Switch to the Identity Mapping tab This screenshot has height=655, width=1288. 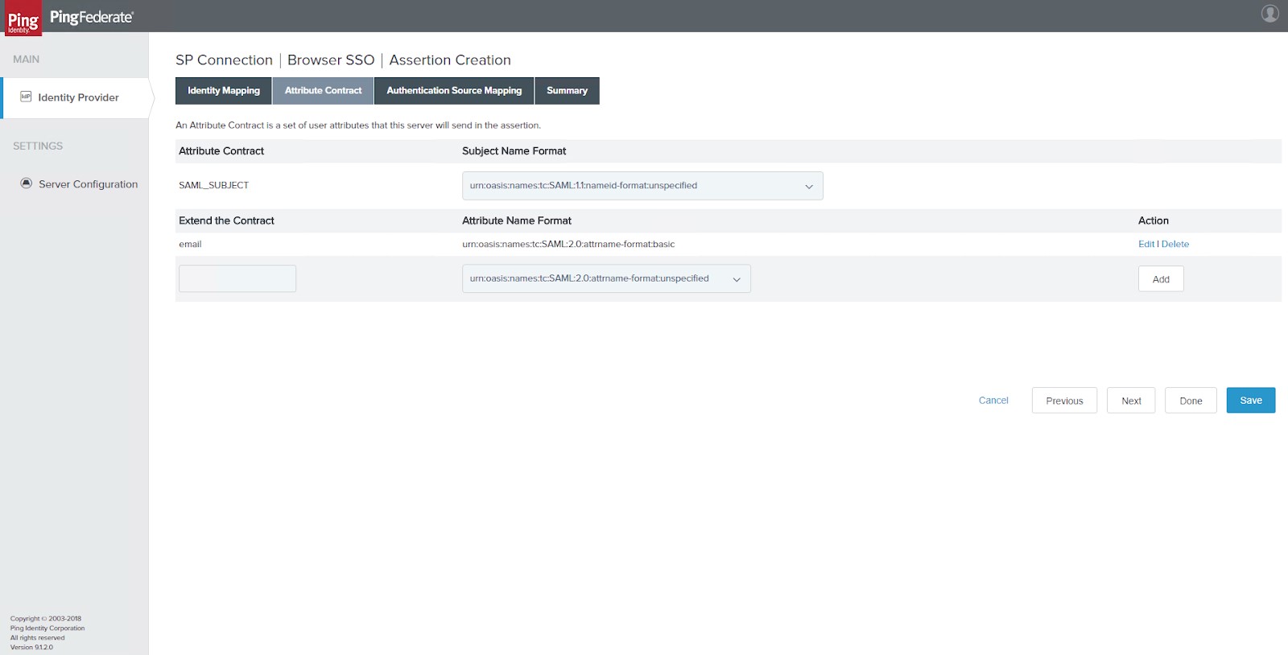pos(224,91)
